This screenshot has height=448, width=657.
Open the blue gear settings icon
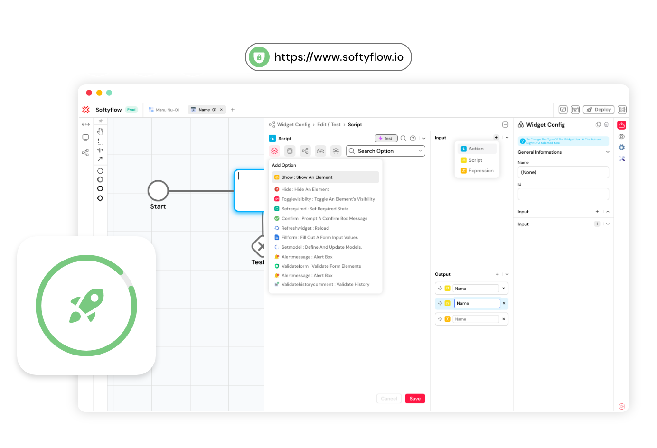[622, 148]
